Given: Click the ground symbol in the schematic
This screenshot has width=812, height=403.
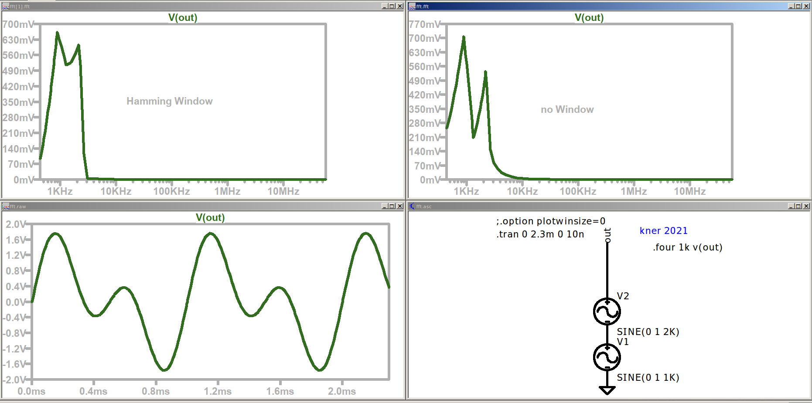Looking at the screenshot, I should click(x=607, y=390).
